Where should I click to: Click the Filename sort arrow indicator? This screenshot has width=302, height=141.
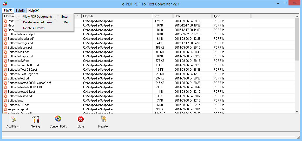pos(78,16)
